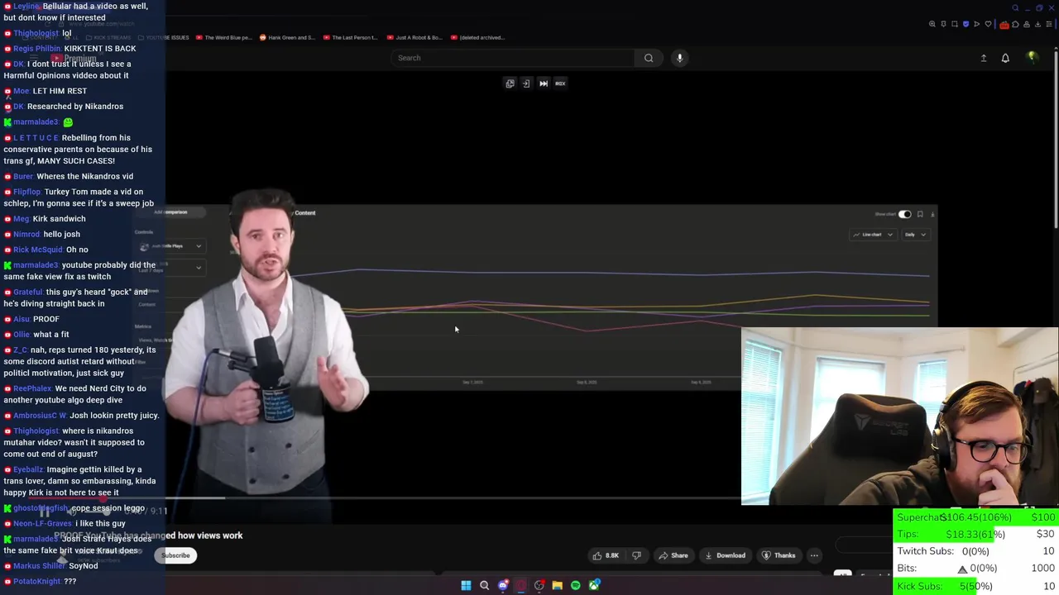The height and width of the screenshot is (595, 1059).
Task: Open the 'Just A Robot & Bo...' bookmark
Action: [414, 37]
